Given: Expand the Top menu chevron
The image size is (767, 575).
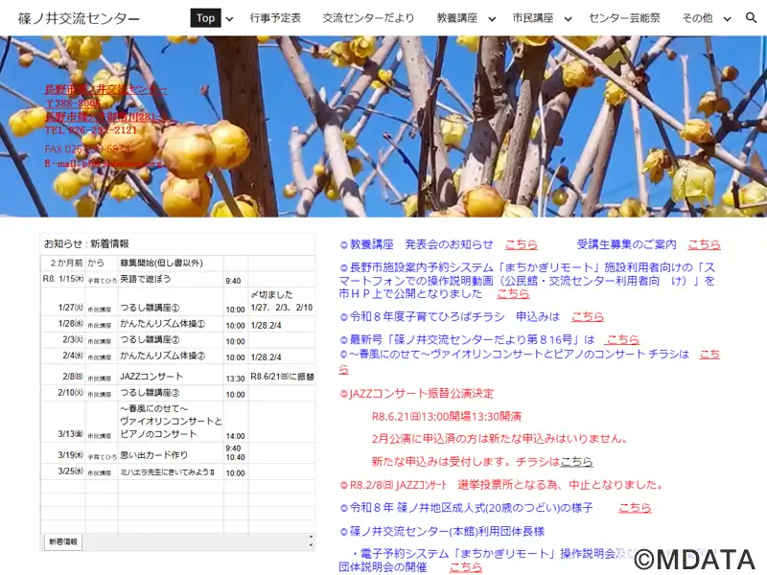Looking at the screenshot, I should 228,18.
